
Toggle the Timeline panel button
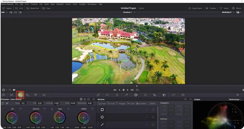coord(211,8)
